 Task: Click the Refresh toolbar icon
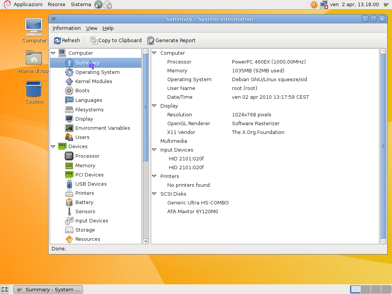57,41
